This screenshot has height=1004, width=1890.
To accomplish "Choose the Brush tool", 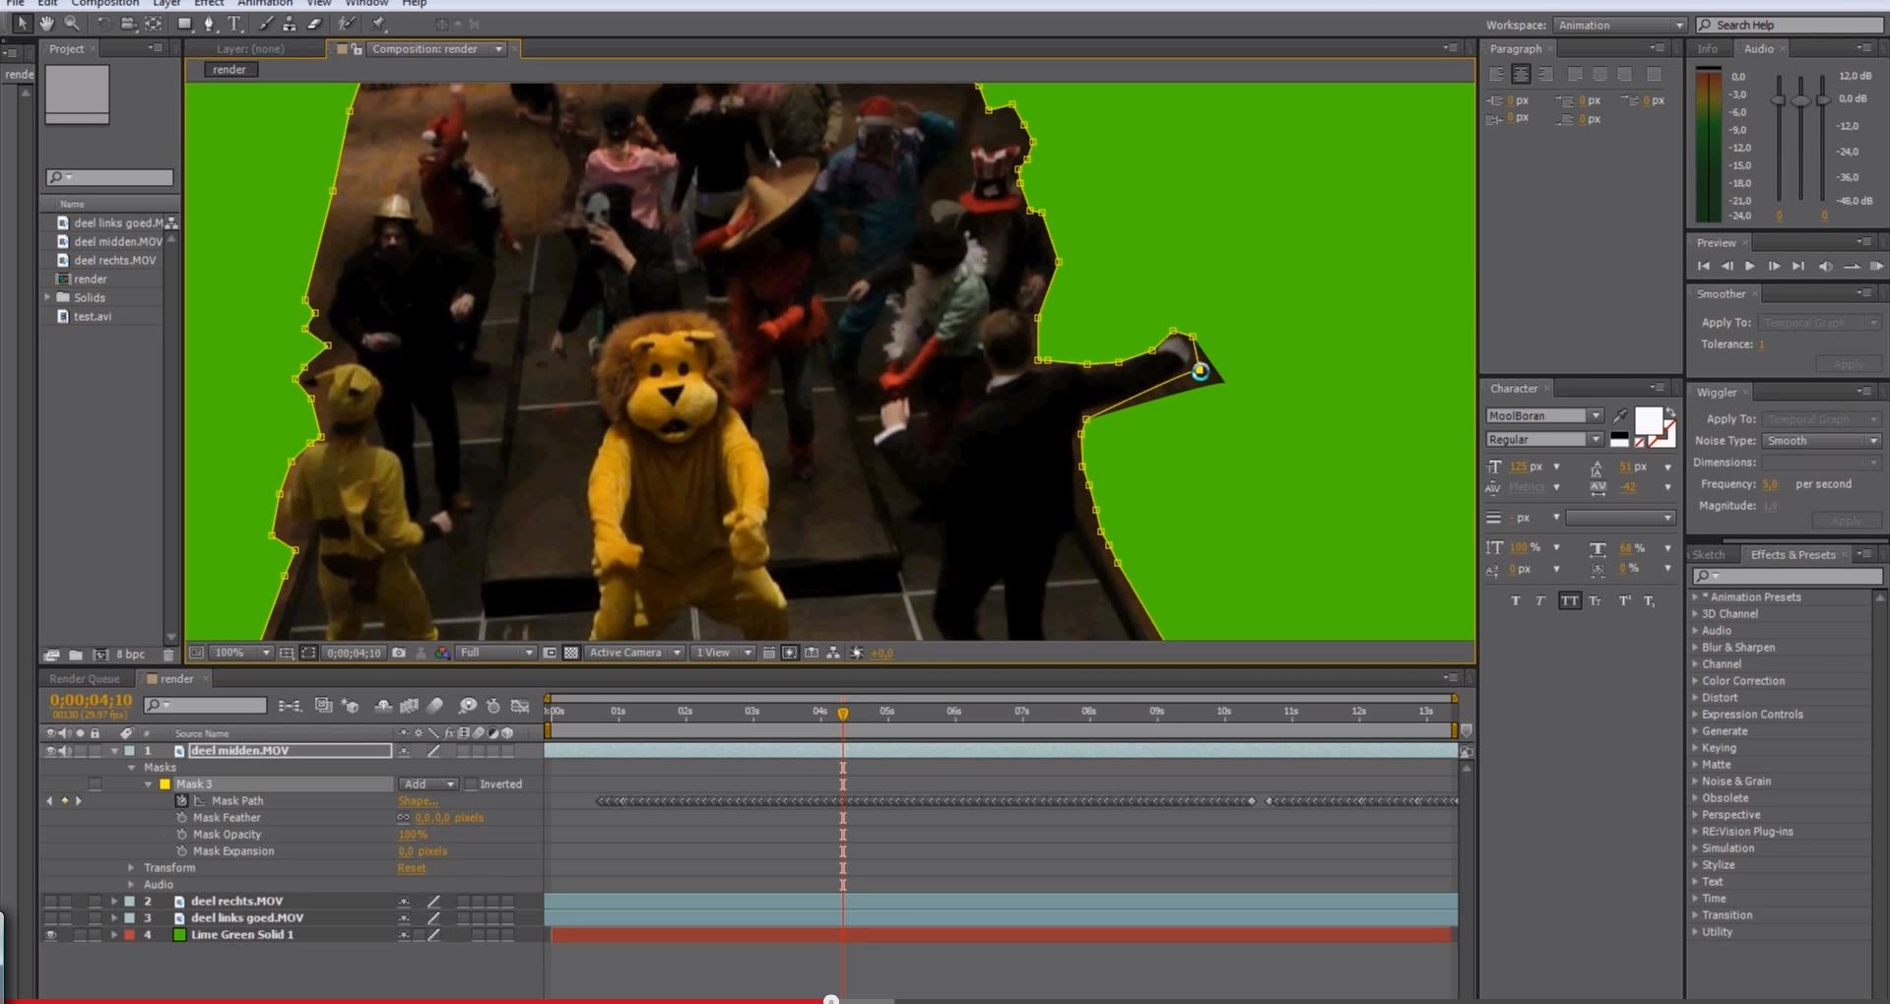I will pyautogui.click(x=267, y=24).
